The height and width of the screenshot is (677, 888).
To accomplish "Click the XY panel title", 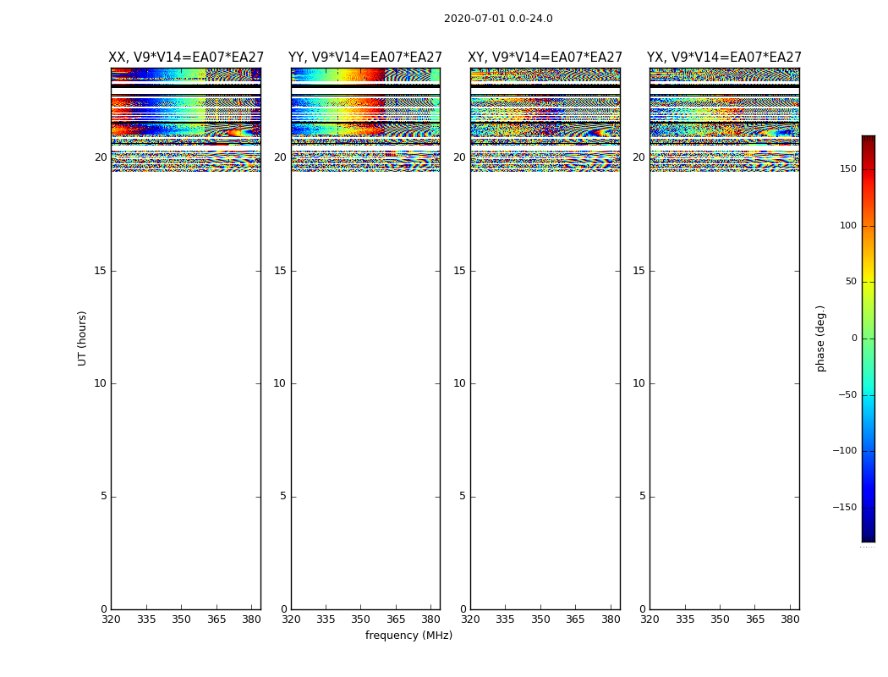I will (x=545, y=58).
